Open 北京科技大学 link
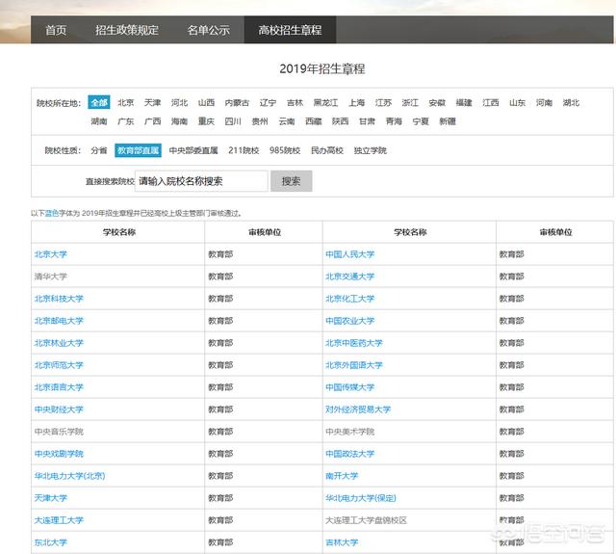Screen dimensions: 616x554 (59, 299)
